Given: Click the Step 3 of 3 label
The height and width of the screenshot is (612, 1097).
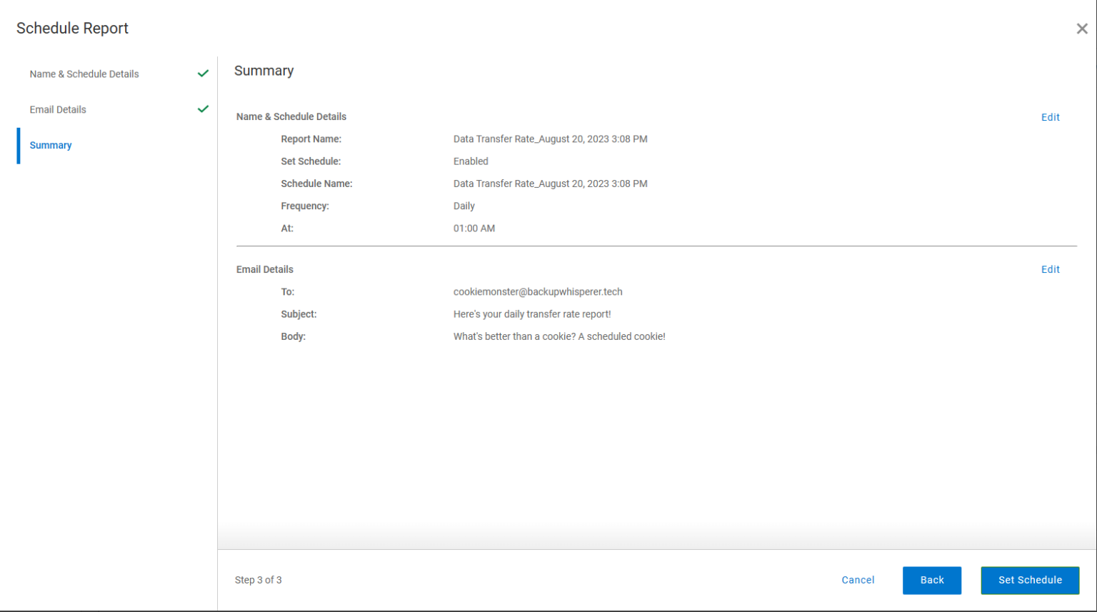Looking at the screenshot, I should (259, 579).
